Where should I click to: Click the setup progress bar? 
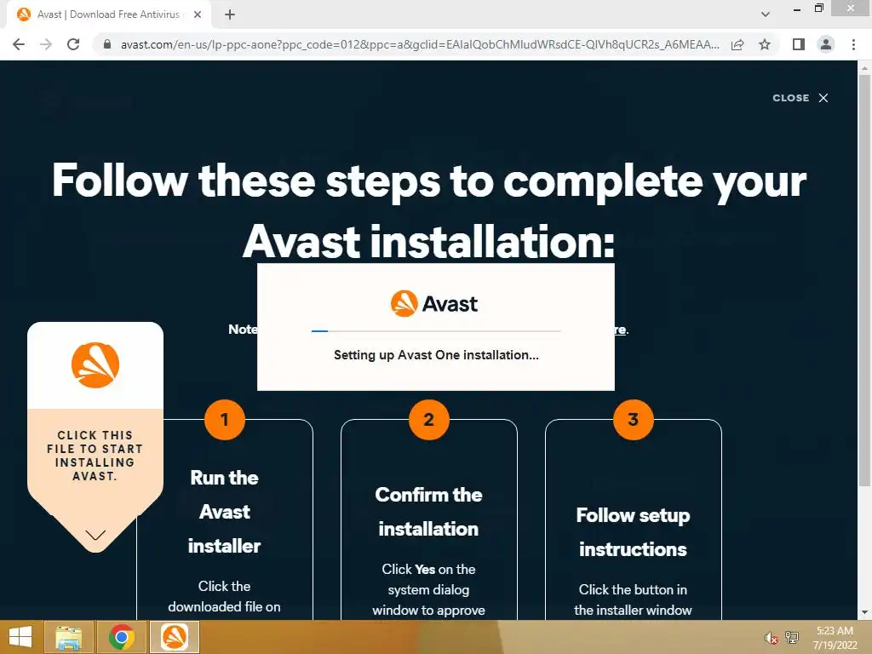click(436, 331)
